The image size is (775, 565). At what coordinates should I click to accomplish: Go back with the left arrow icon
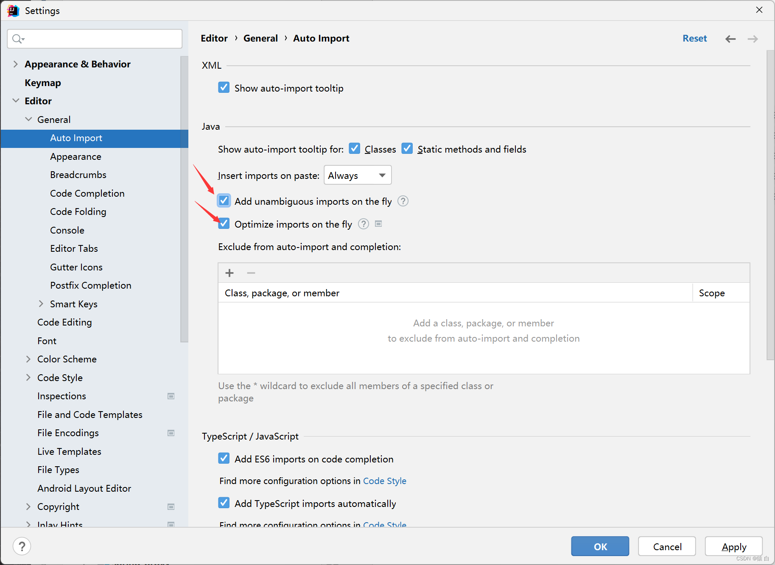tap(730, 39)
